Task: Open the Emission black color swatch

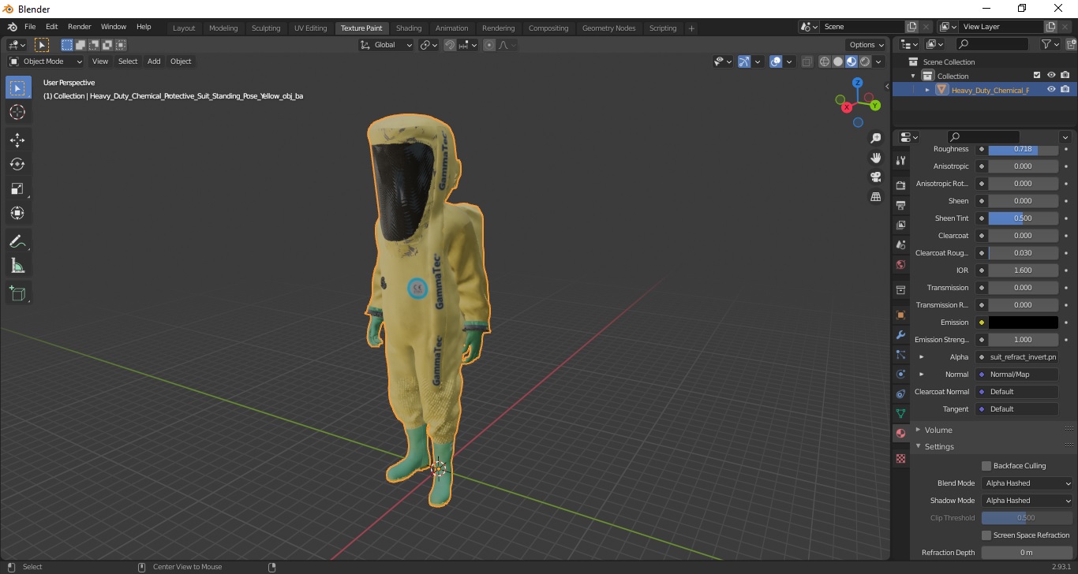Action: click(1024, 322)
